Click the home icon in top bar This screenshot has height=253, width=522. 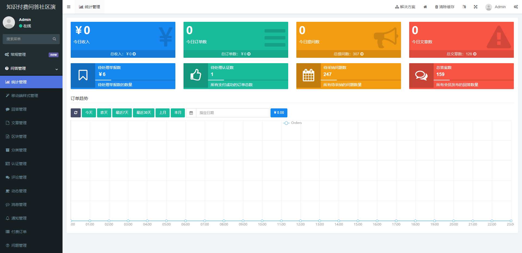pos(425,7)
